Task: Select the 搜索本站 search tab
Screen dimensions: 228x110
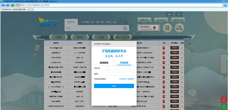Action: point(71,22)
